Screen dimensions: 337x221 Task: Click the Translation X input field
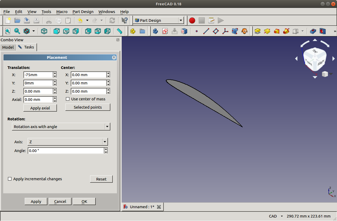pyautogui.click(x=38, y=75)
